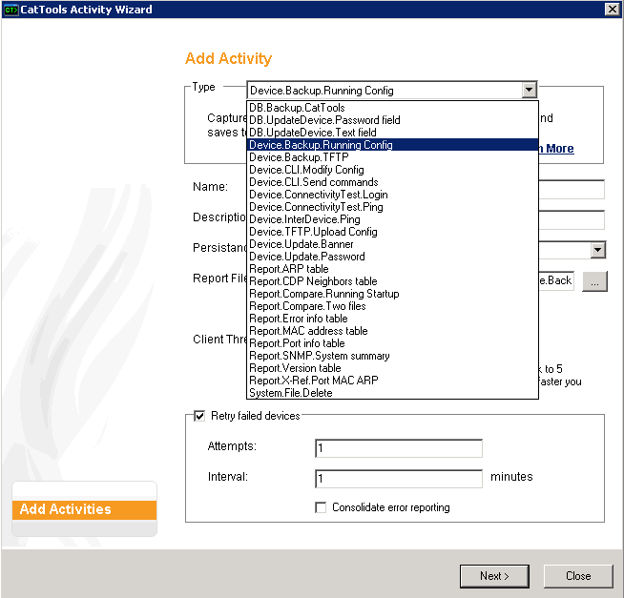
Task: Open the Persistence dropdown arrow
Action: point(597,250)
